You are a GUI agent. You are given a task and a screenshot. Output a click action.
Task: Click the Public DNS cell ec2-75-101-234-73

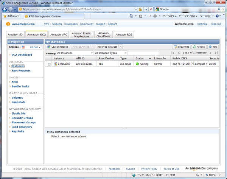coord(190,64)
